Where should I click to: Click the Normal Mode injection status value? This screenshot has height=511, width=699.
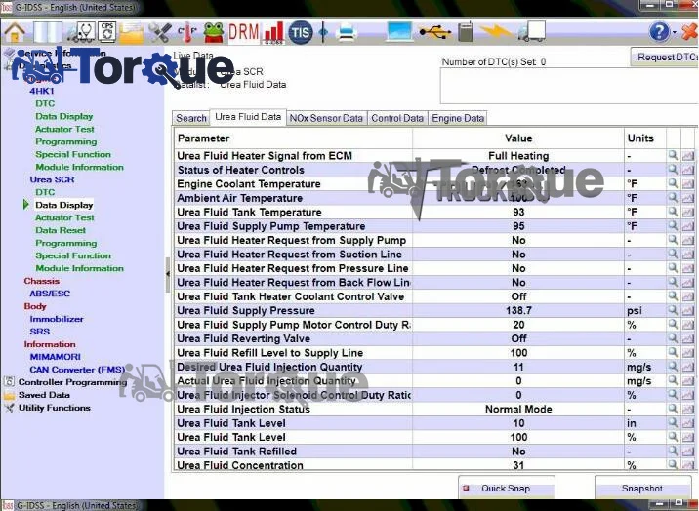click(x=518, y=409)
